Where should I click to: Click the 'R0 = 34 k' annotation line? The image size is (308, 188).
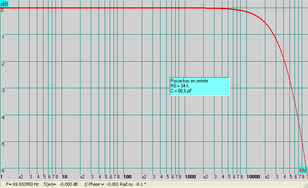pyautogui.click(x=180, y=86)
